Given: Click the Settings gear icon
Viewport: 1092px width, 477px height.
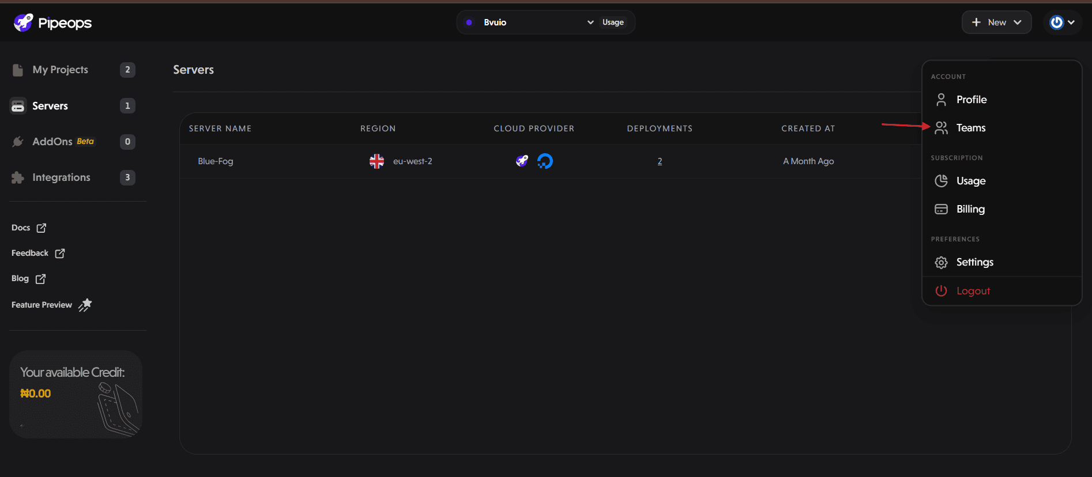Looking at the screenshot, I should tap(941, 263).
